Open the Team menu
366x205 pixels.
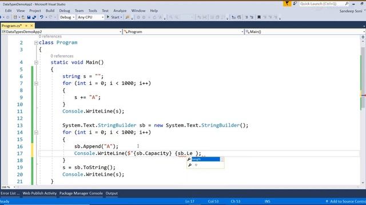pos(79,11)
